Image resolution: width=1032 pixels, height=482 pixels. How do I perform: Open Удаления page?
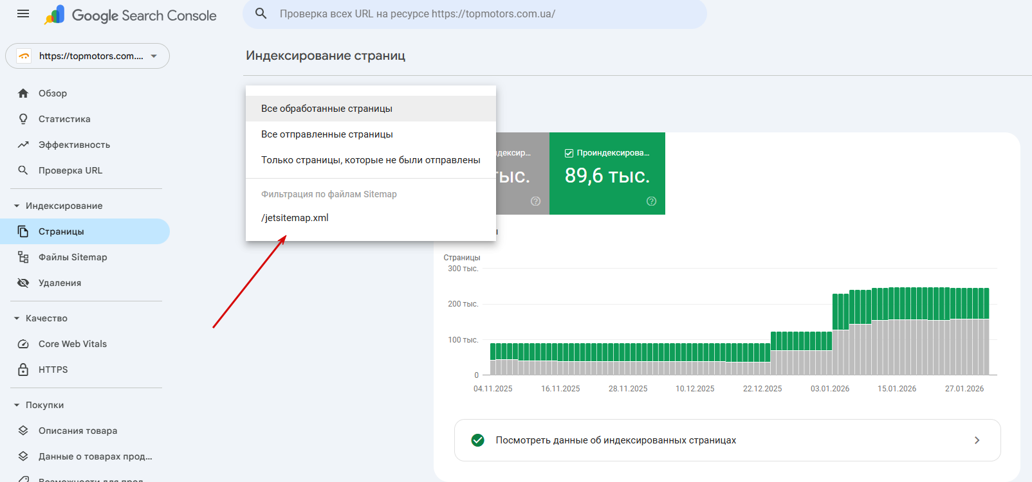85,283
